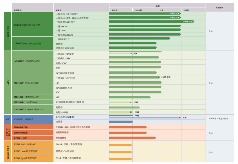Click the HX008 anti-PD-1 antibody cell
This screenshot has width=238, height=164.
pos(32,24)
